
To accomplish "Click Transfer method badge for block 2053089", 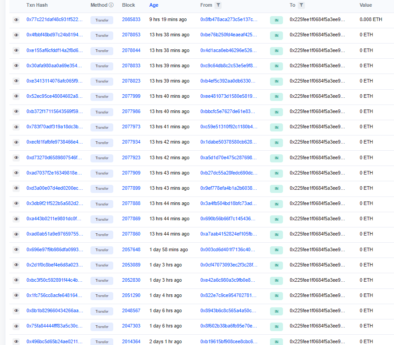I will 102,266.
